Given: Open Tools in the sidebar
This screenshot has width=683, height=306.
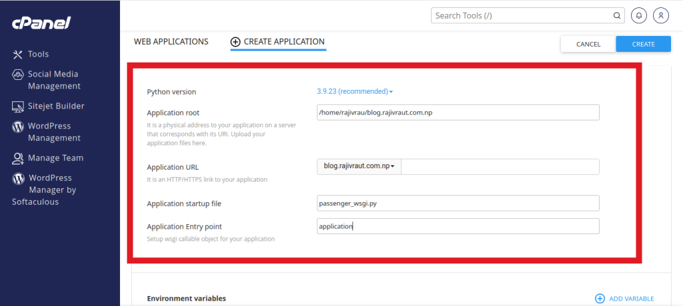Looking at the screenshot, I should (x=38, y=55).
